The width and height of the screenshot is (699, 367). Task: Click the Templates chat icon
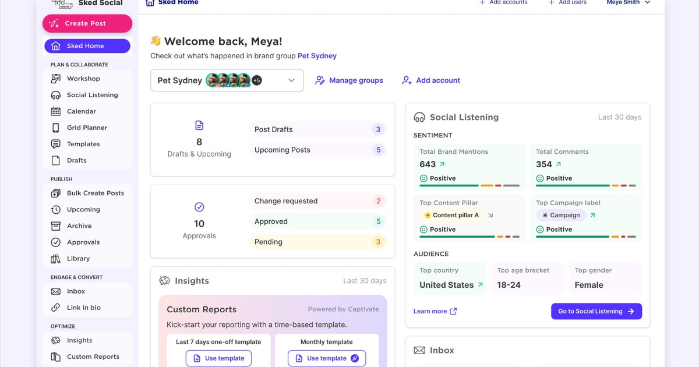pyautogui.click(x=56, y=144)
